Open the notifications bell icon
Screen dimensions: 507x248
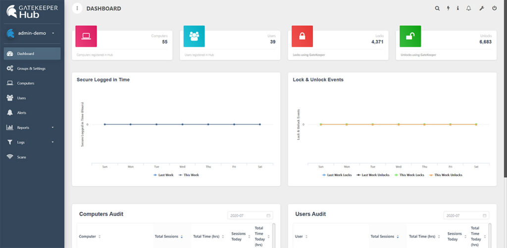[x=469, y=8]
